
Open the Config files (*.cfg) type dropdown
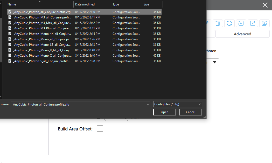(x=177, y=104)
